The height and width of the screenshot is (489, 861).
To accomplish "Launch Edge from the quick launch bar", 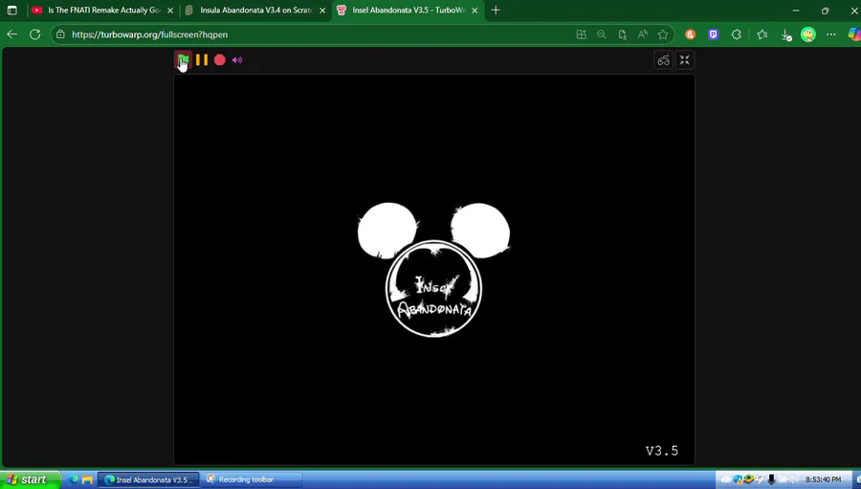I will coord(73,479).
